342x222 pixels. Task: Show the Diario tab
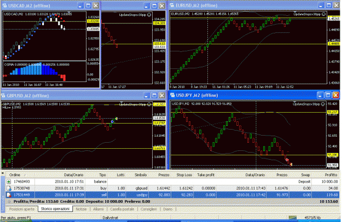[168, 209]
